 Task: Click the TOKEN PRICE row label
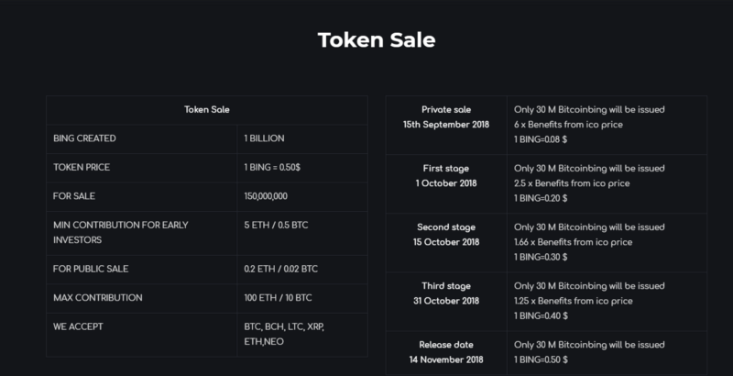coord(82,168)
